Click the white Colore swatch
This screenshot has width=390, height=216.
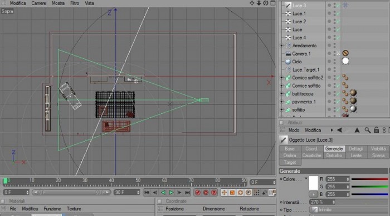point(313,183)
